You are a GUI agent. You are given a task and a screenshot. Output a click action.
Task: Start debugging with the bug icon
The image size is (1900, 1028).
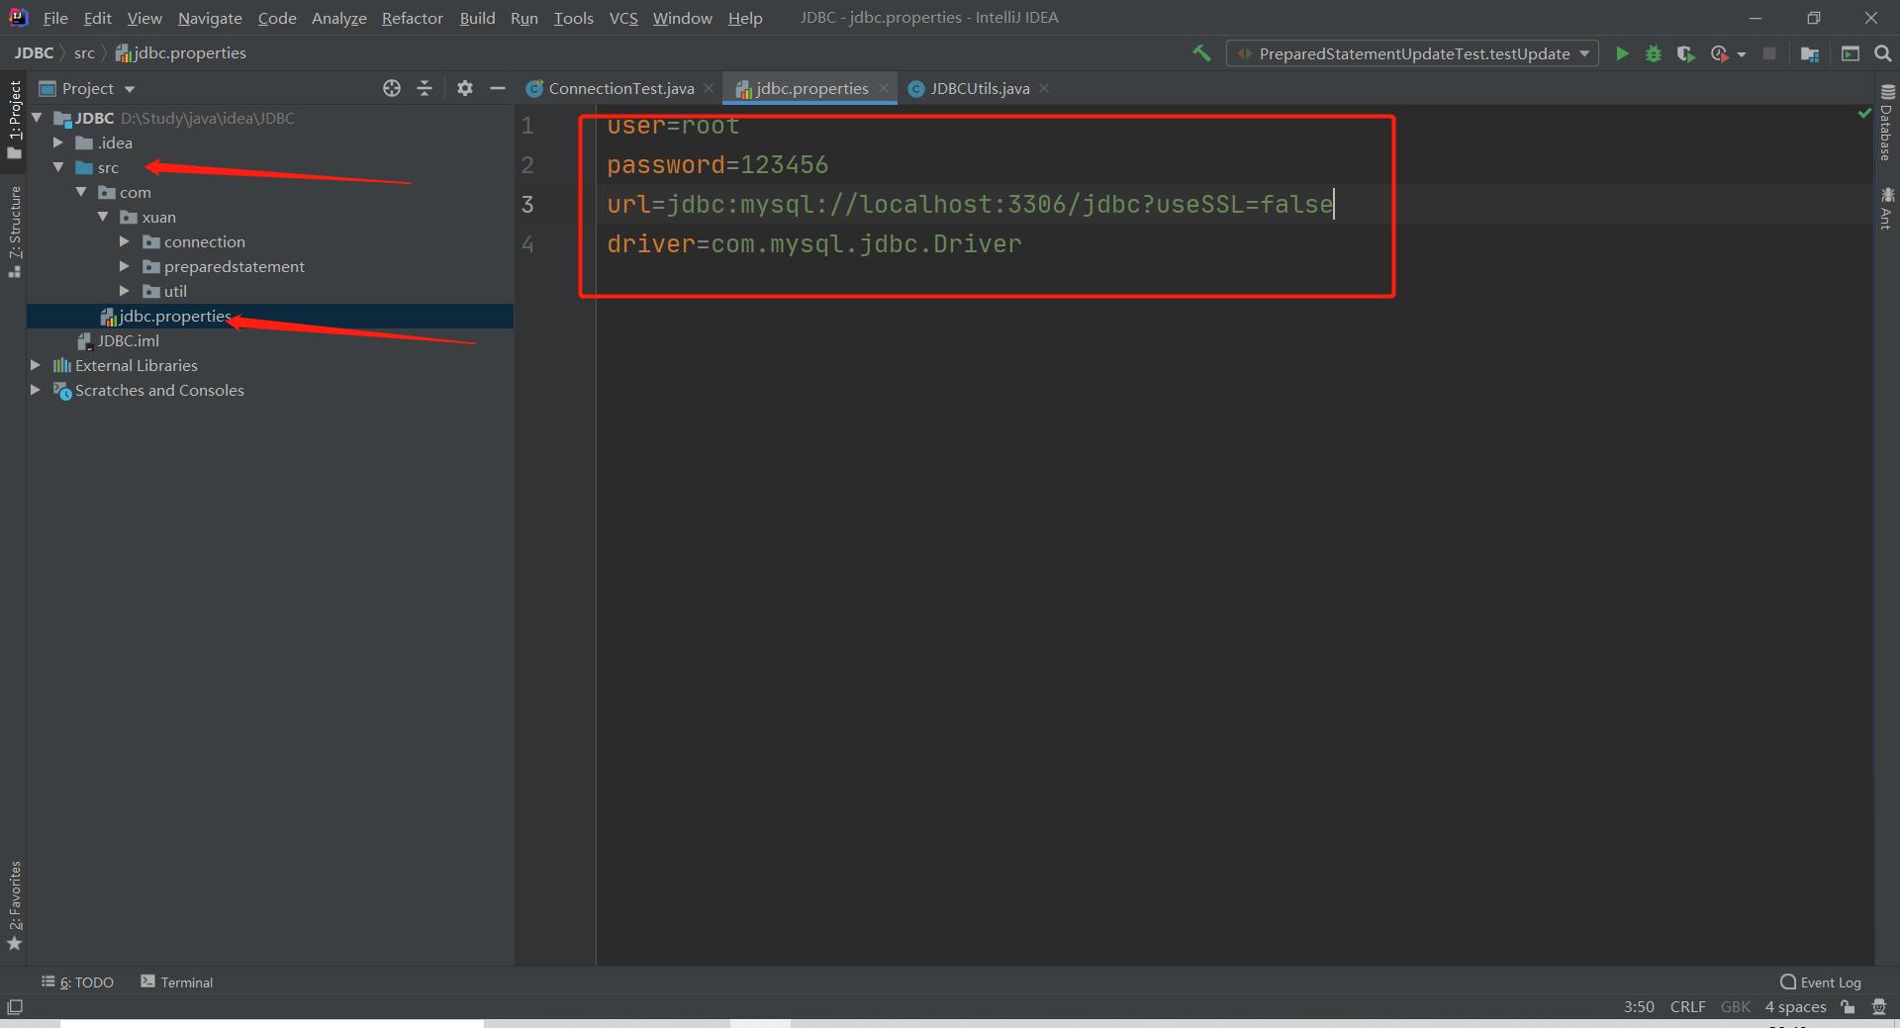pyautogui.click(x=1654, y=53)
